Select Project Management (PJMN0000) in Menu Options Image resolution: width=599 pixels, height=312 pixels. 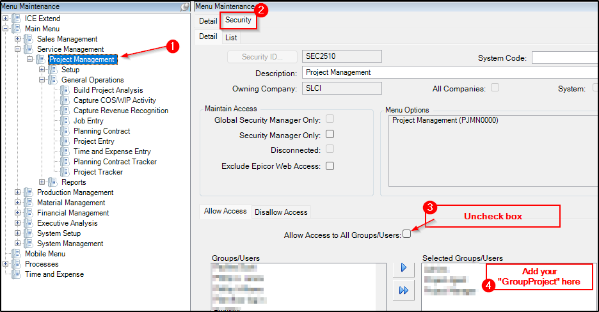[445, 121]
